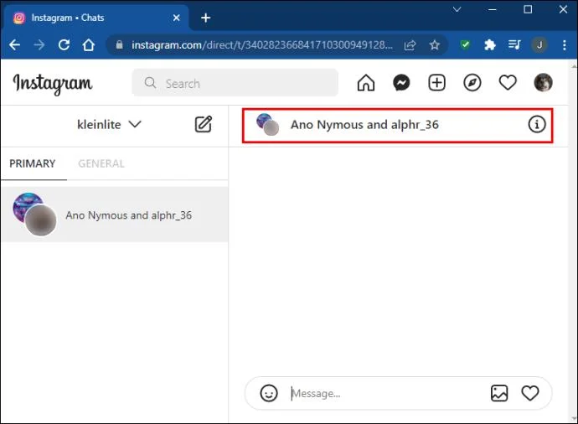The height and width of the screenshot is (424, 578).
Task: Open a new browser tab
Action: (x=206, y=18)
